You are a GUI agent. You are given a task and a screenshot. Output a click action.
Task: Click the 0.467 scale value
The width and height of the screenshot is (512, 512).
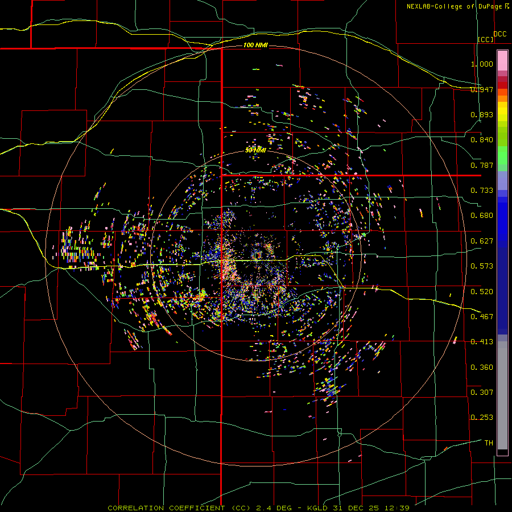click(482, 317)
